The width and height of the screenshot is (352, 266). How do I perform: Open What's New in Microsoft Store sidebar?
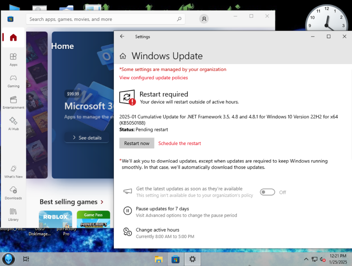pyautogui.click(x=13, y=172)
